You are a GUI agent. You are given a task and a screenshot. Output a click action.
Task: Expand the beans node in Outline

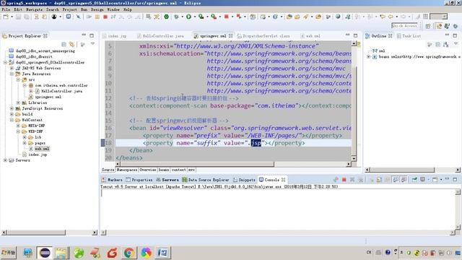[x=369, y=56]
